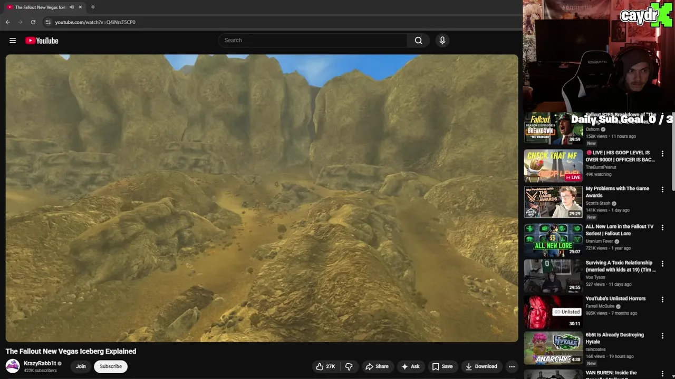Open site info icon in address bar
675x379 pixels.
point(48,22)
